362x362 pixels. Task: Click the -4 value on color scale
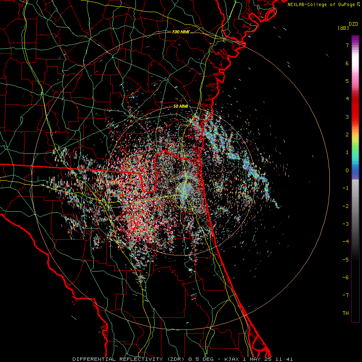pyautogui.click(x=346, y=242)
